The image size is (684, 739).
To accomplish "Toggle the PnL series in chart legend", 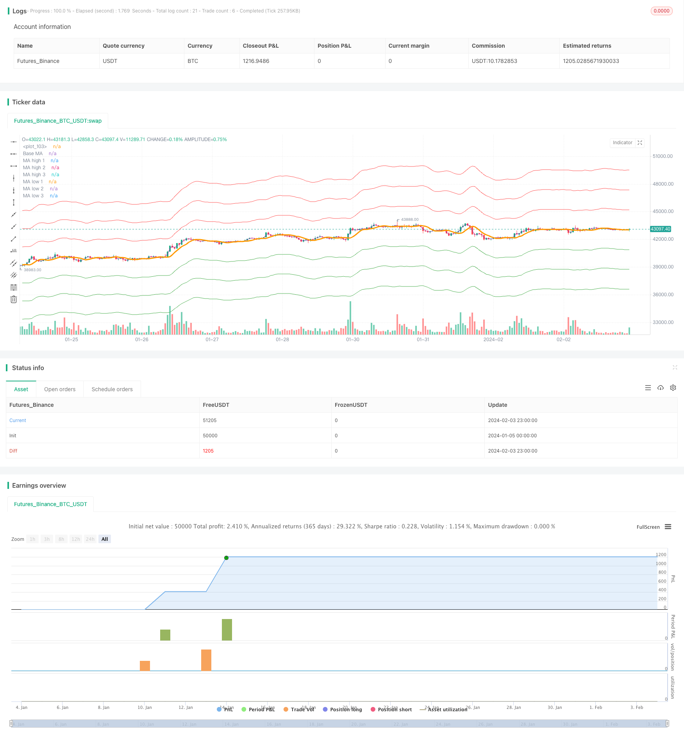I will coord(225,709).
